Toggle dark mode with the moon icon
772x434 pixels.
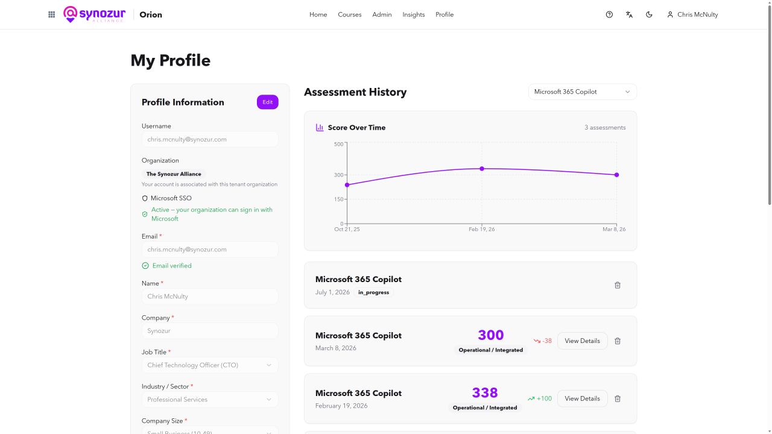pos(649,14)
